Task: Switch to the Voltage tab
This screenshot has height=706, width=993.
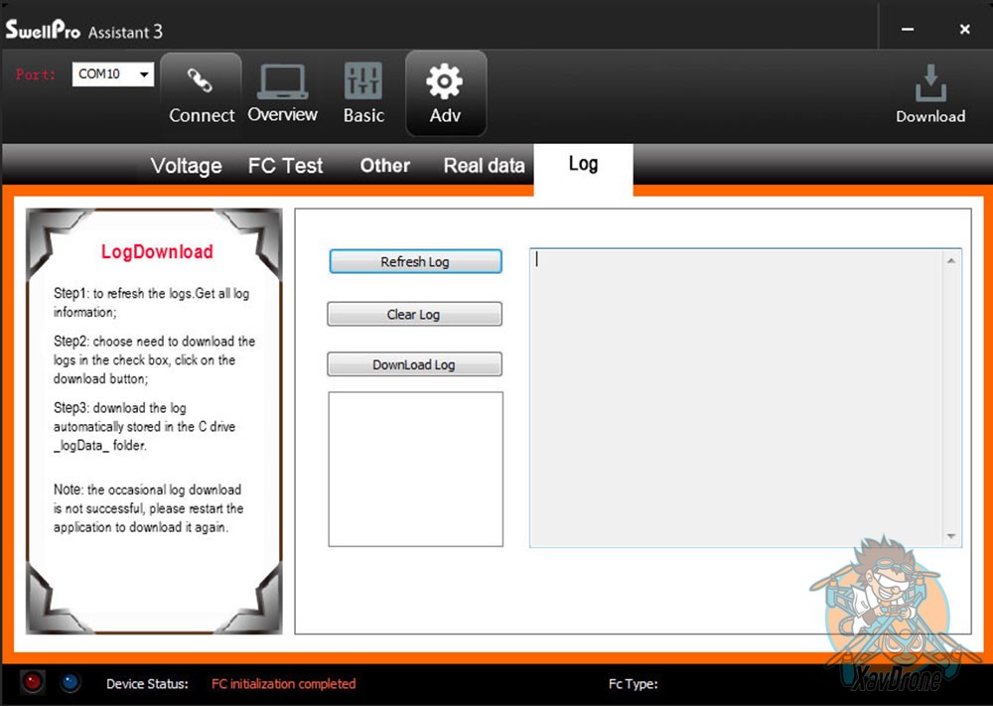Action: coord(186,166)
